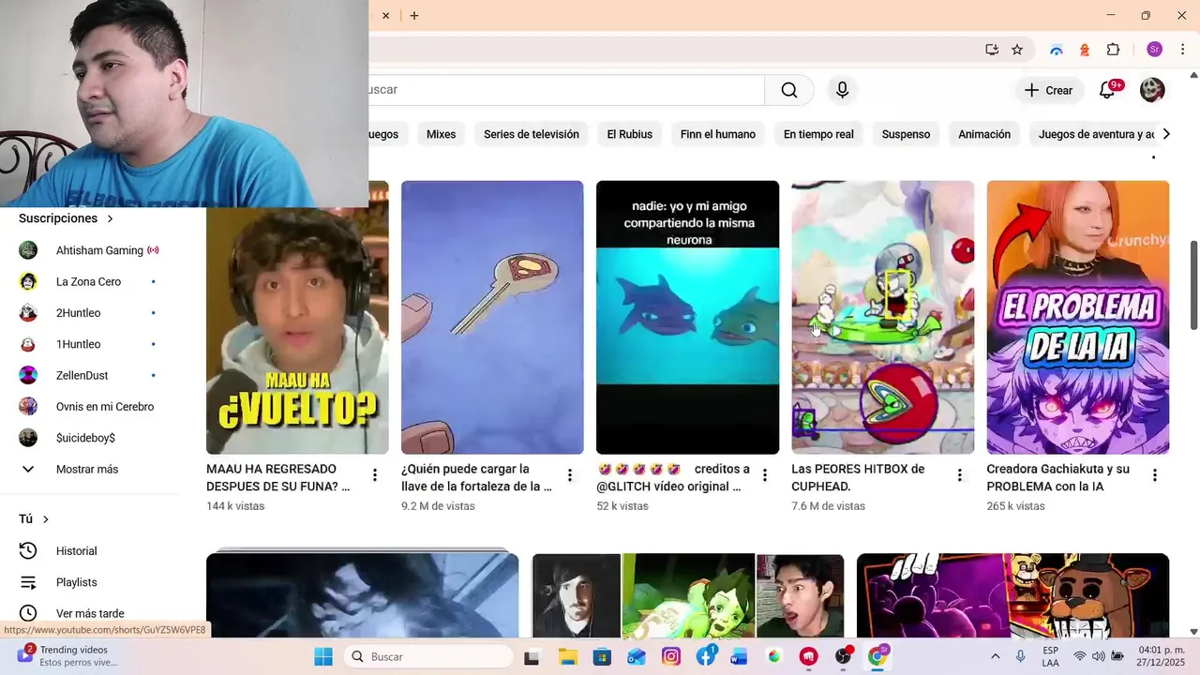Select the 'Finn el humano' chip
Image resolution: width=1200 pixels, height=675 pixels.
(x=718, y=134)
